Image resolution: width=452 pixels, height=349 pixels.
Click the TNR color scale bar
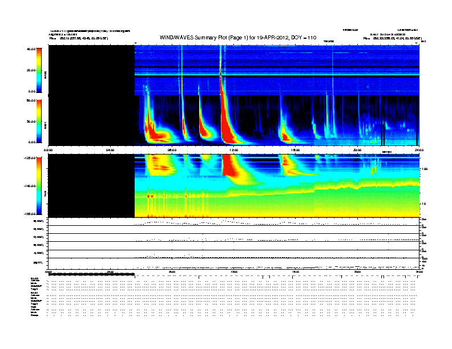coord(39,186)
